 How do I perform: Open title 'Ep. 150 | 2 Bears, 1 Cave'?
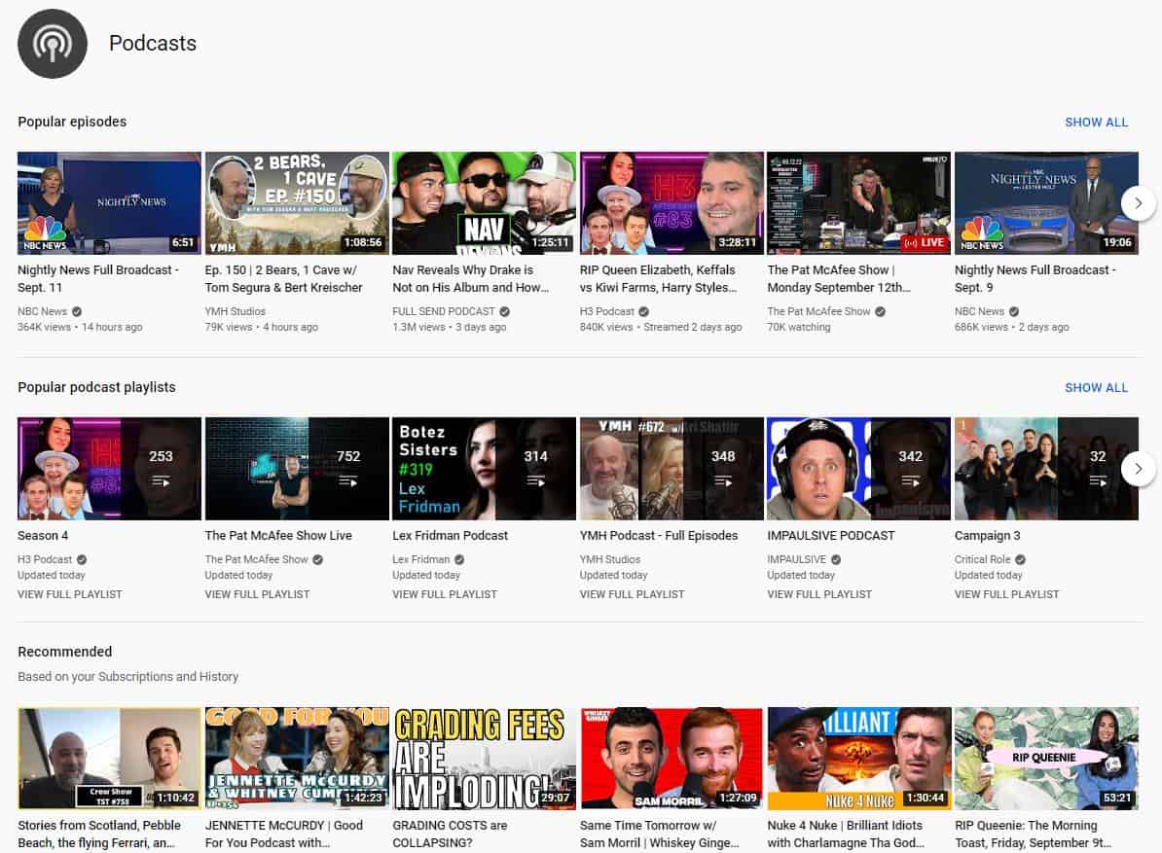coord(284,279)
